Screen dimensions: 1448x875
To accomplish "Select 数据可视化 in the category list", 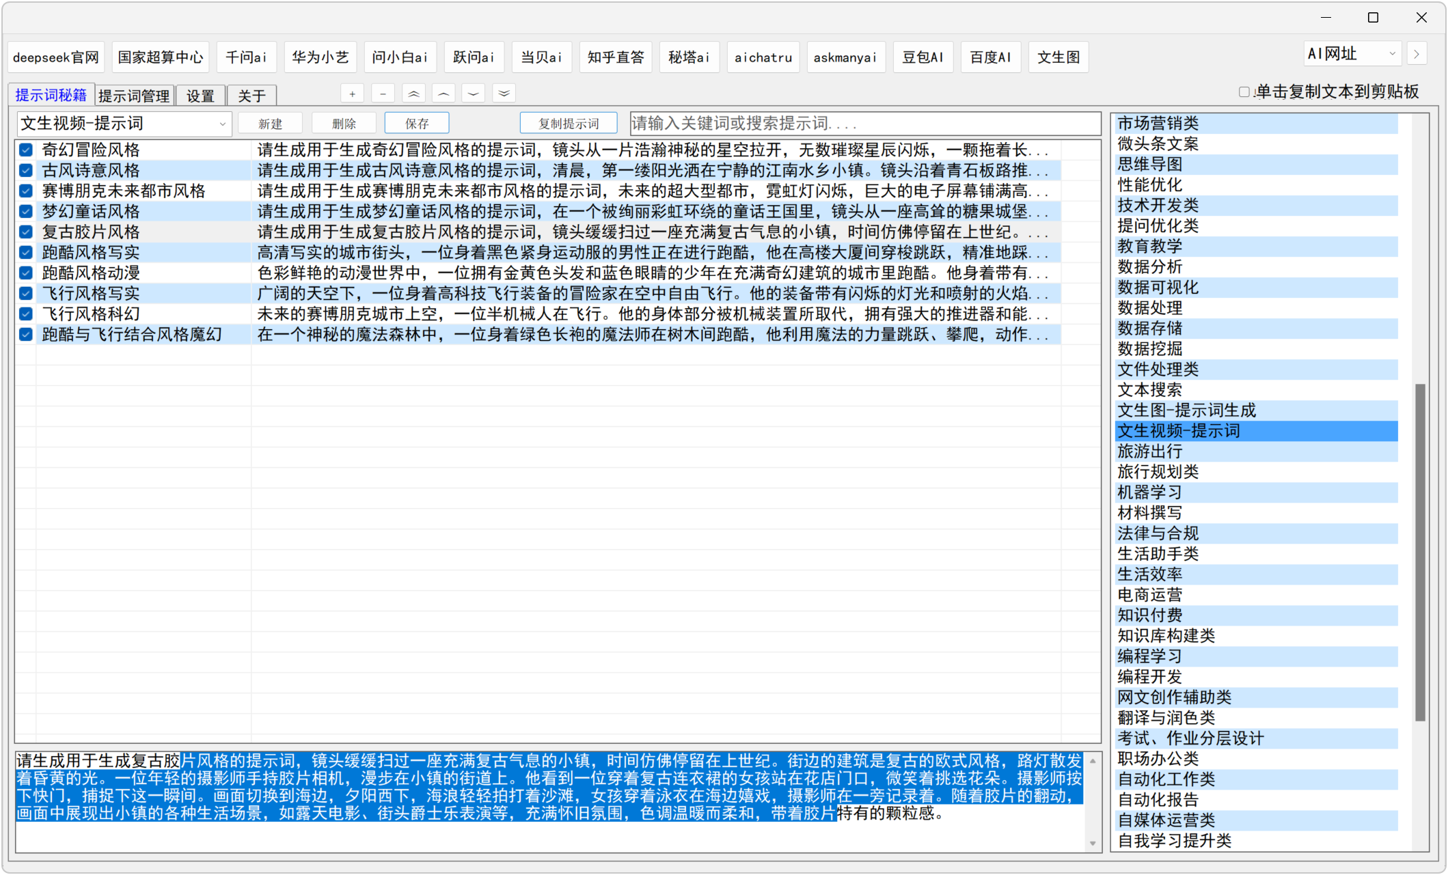I will pos(1256,288).
